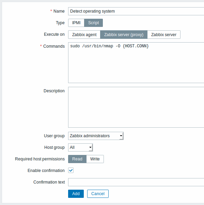Set required host permissions to Read
The image size is (204, 205).
click(77, 159)
